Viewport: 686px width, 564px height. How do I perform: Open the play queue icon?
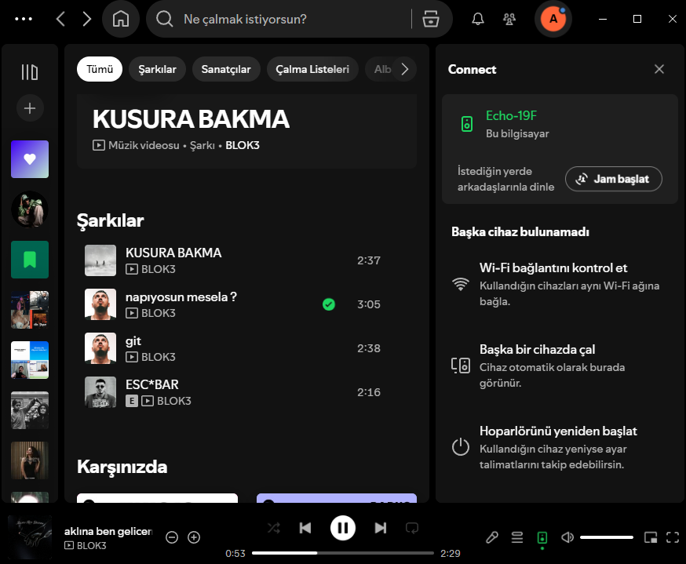(x=516, y=537)
